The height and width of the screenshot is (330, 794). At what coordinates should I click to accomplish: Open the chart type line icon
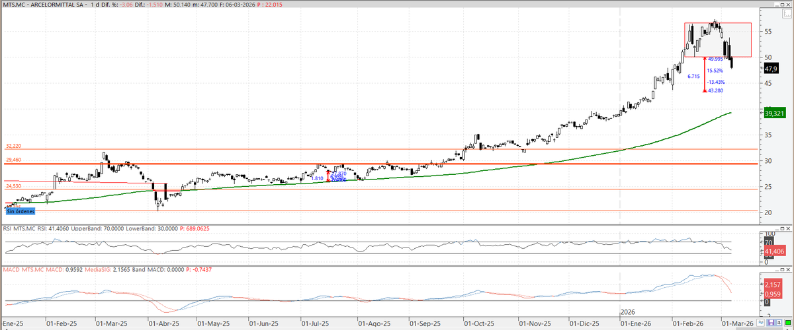[760, 323]
